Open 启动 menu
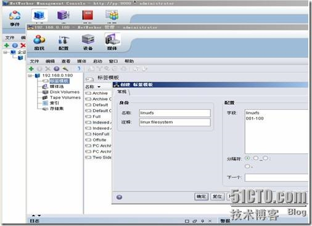This screenshot has height=226, width=312. tap(97, 61)
